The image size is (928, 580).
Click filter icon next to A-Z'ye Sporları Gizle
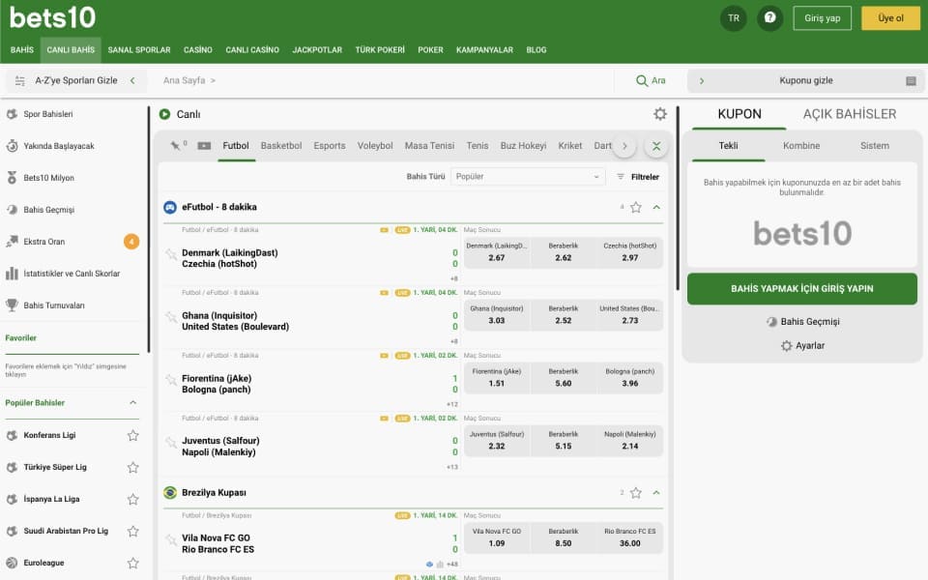(20, 80)
